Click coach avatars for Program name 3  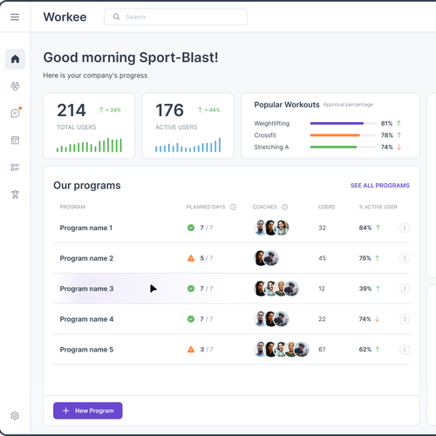click(276, 289)
